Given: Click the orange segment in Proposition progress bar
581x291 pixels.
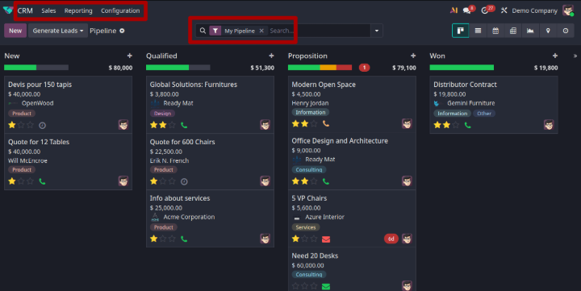Looking at the screenshot, I should [328, 68].
